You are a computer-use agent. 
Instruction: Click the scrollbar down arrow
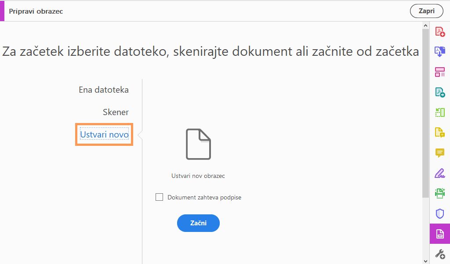tap(425, 260)
